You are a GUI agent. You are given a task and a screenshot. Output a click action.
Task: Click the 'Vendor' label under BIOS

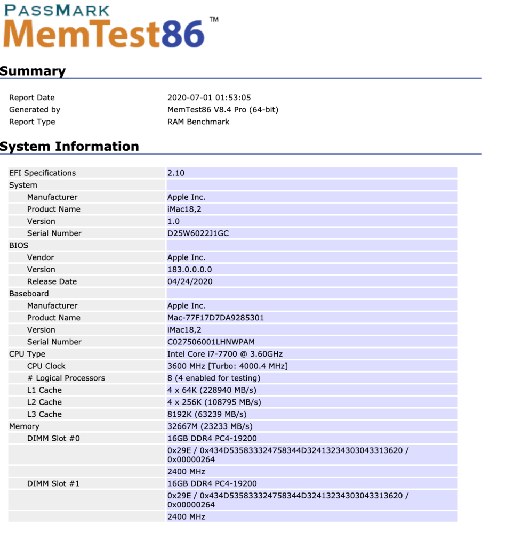point(41,257)
